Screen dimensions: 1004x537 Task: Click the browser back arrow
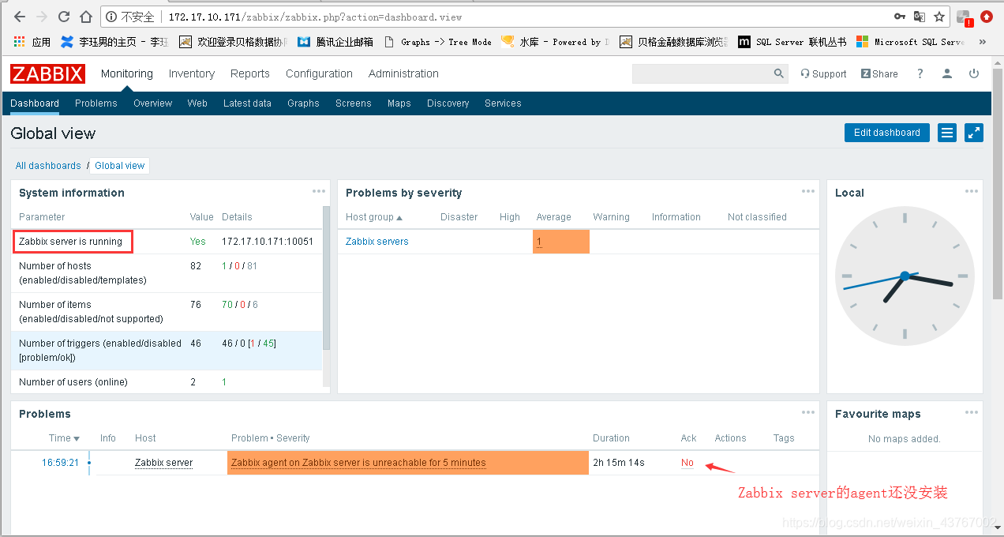click(20, 17)
